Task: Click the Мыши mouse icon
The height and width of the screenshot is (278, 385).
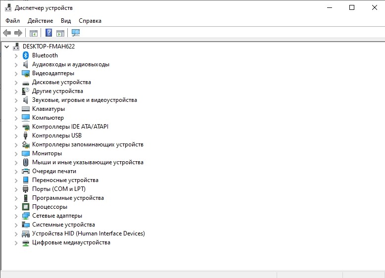Action: coord(26,162)
